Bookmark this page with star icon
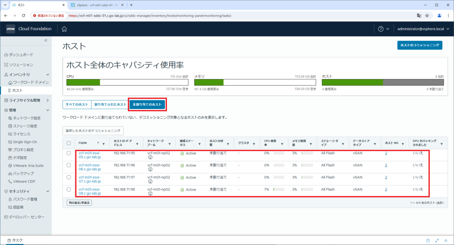Image resolution: width=454 pixels, height=245 pixels. pyautogui.click(x=427, y=16)
